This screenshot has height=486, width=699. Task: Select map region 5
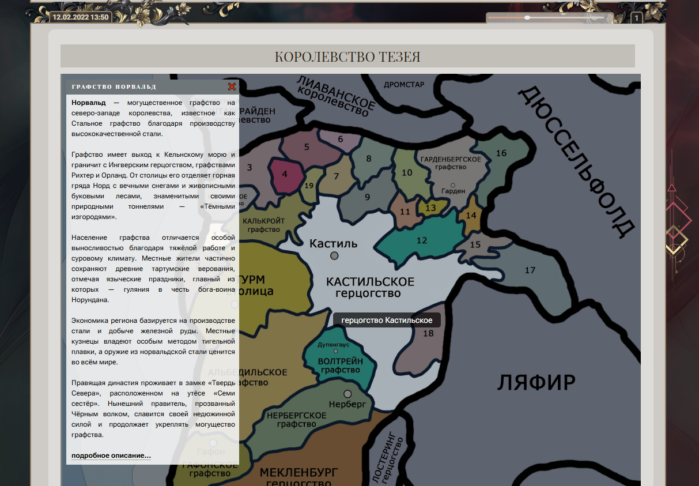pos(307,147)
